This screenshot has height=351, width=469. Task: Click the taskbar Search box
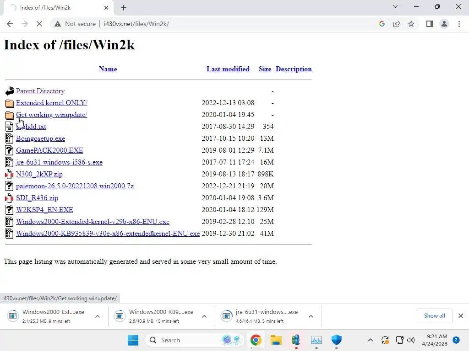194,340
